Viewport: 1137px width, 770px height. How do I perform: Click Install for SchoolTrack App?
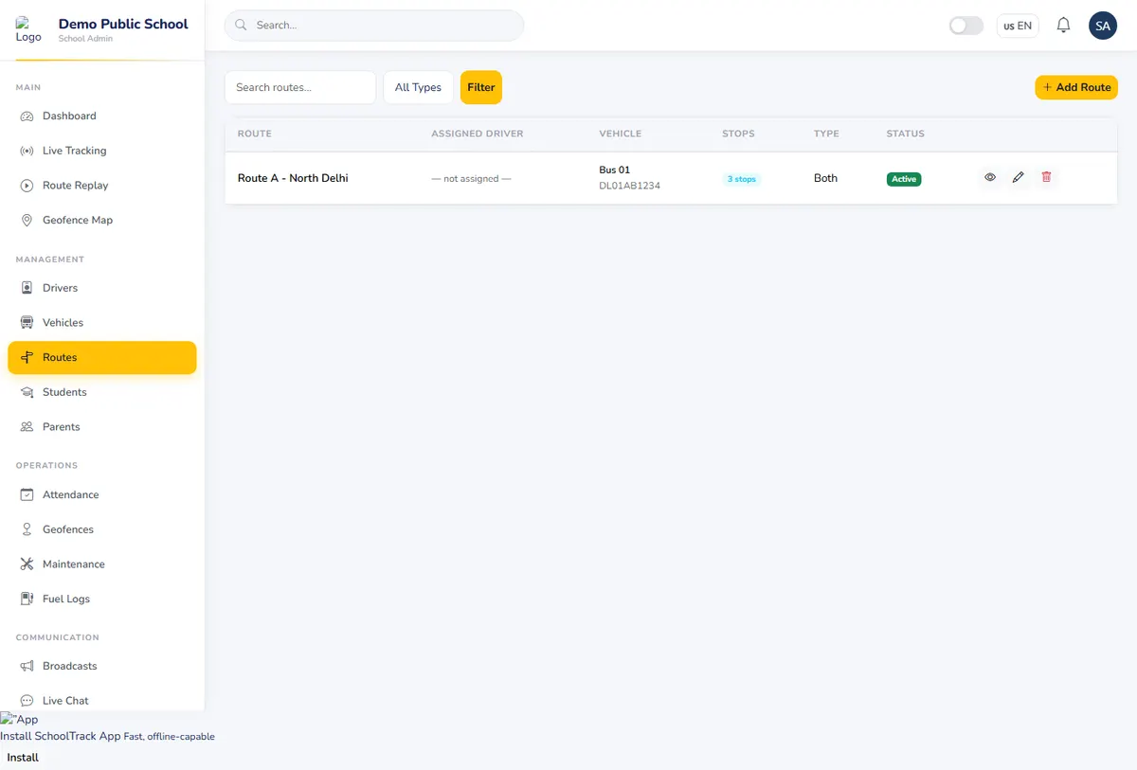click(23, 758)
